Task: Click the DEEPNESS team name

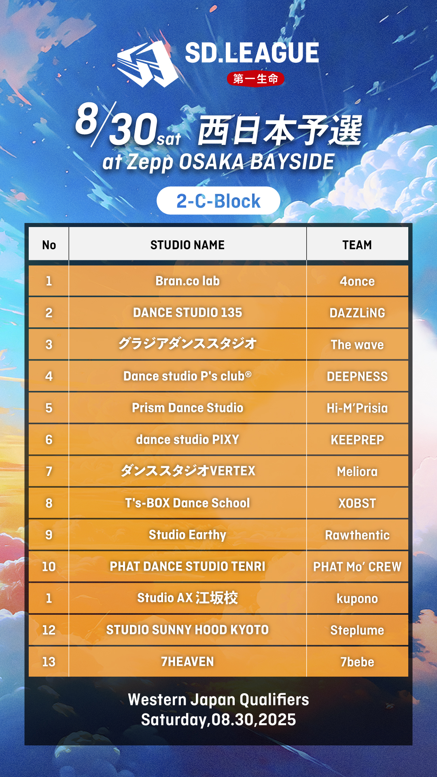Action: [357, 376]
